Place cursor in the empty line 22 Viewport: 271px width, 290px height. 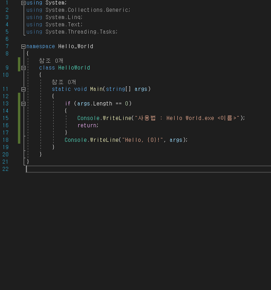(148, 169)
